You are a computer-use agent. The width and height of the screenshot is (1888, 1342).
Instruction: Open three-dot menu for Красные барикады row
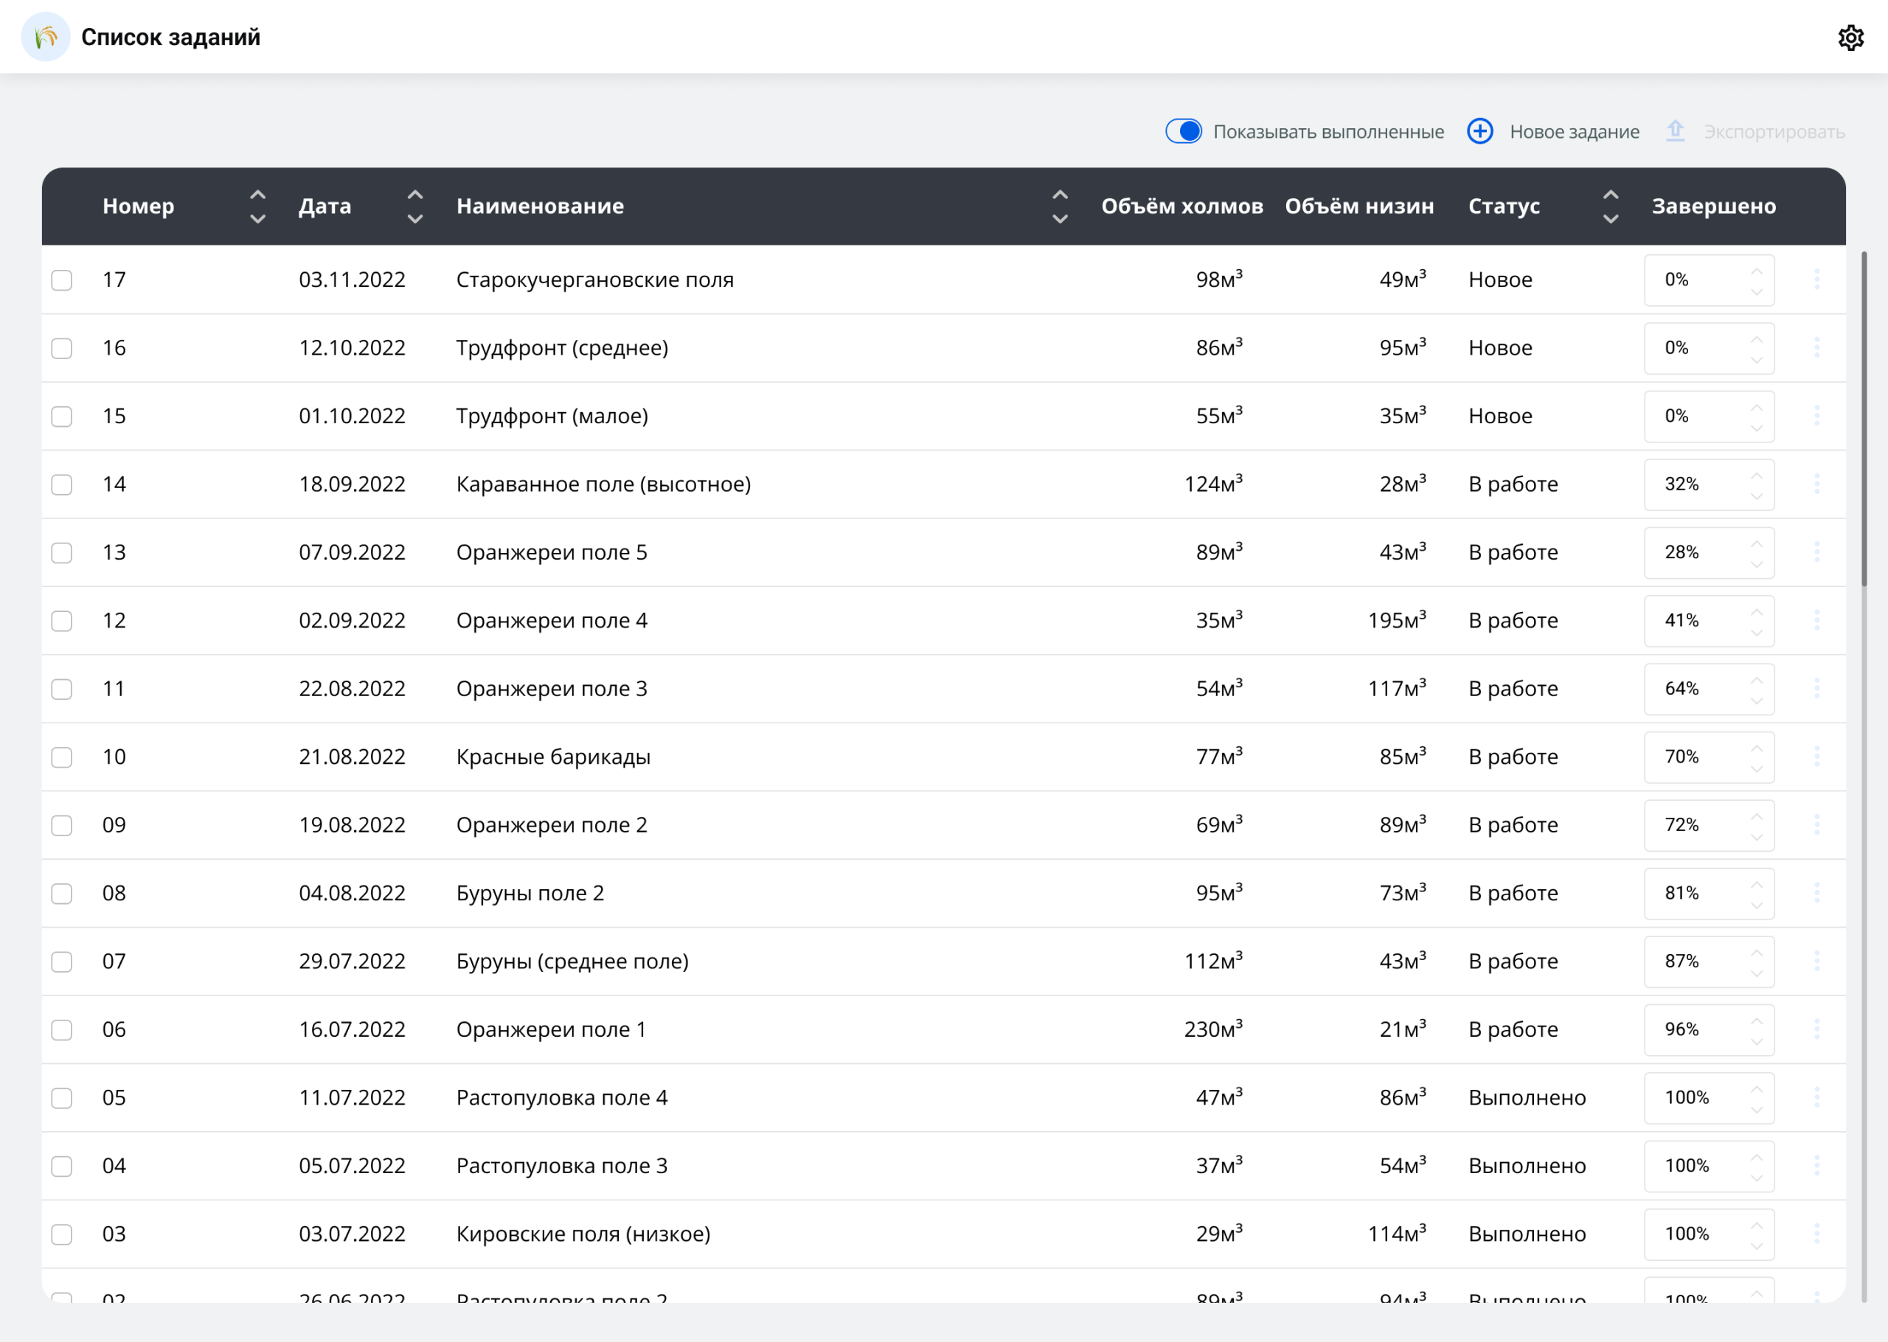tap(1816, 756)
